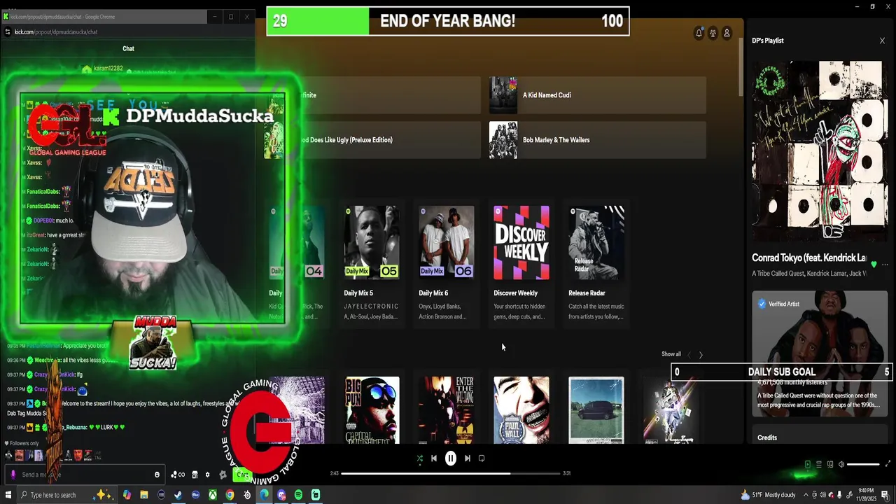The height and width of the screenshot is (504, 896).
Task: Open Copilot from the taskbar
Action: 127,495
